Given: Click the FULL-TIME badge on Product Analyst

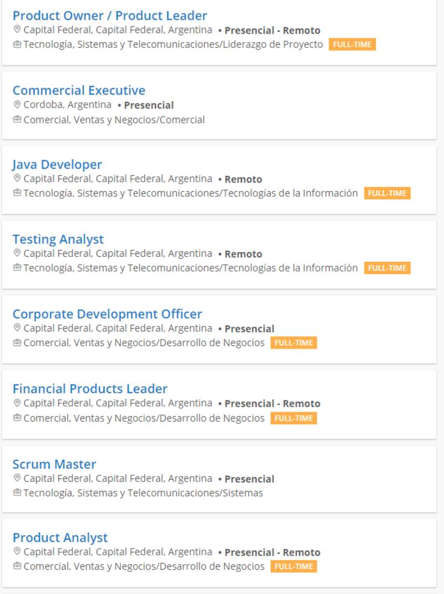Looking at the screenshot, I should coord(294,567).
